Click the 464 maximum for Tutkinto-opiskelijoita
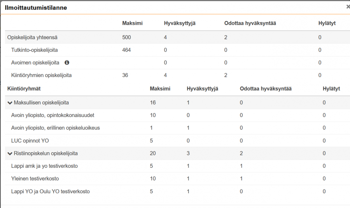Image resolution: width=350 pixels, height=208 pixels. [x=126, y=50]
